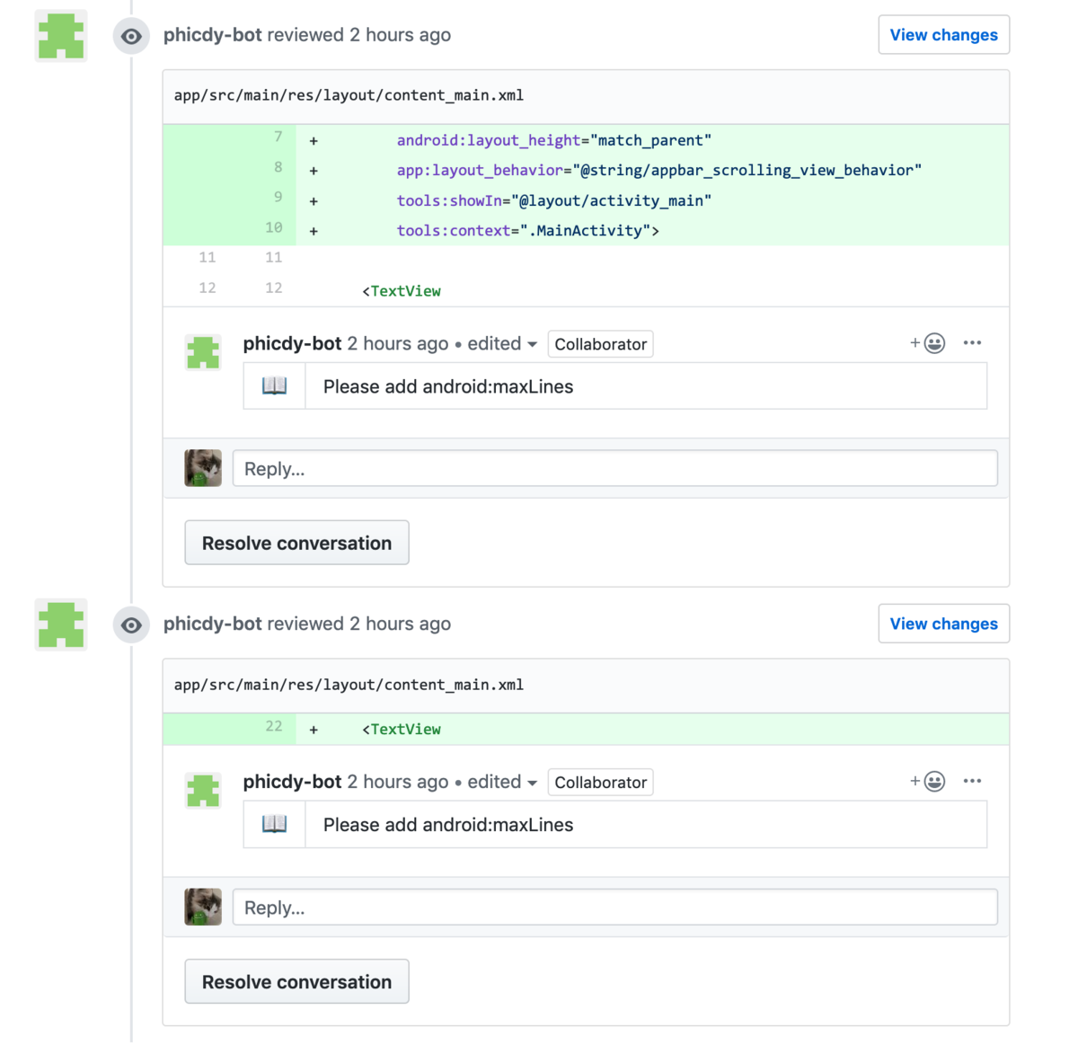Image resolution: width=1078 pixels, height=1045 pixels.
Task: Click the Collaborator badge on first comment
Action: 600,343
